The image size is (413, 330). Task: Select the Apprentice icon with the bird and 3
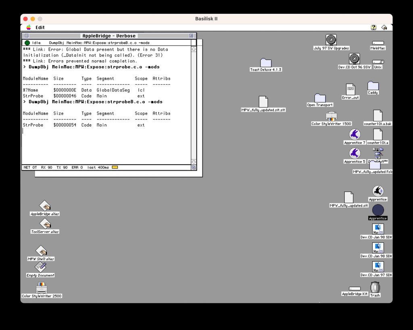pos(378,191)
